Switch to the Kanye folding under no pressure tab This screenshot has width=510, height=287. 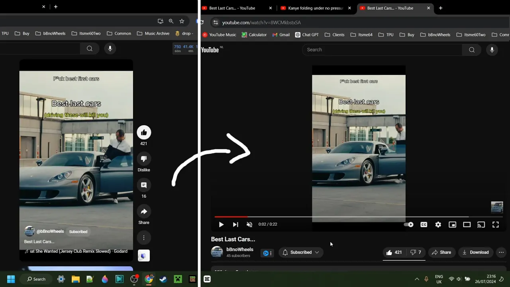point(316,8)
